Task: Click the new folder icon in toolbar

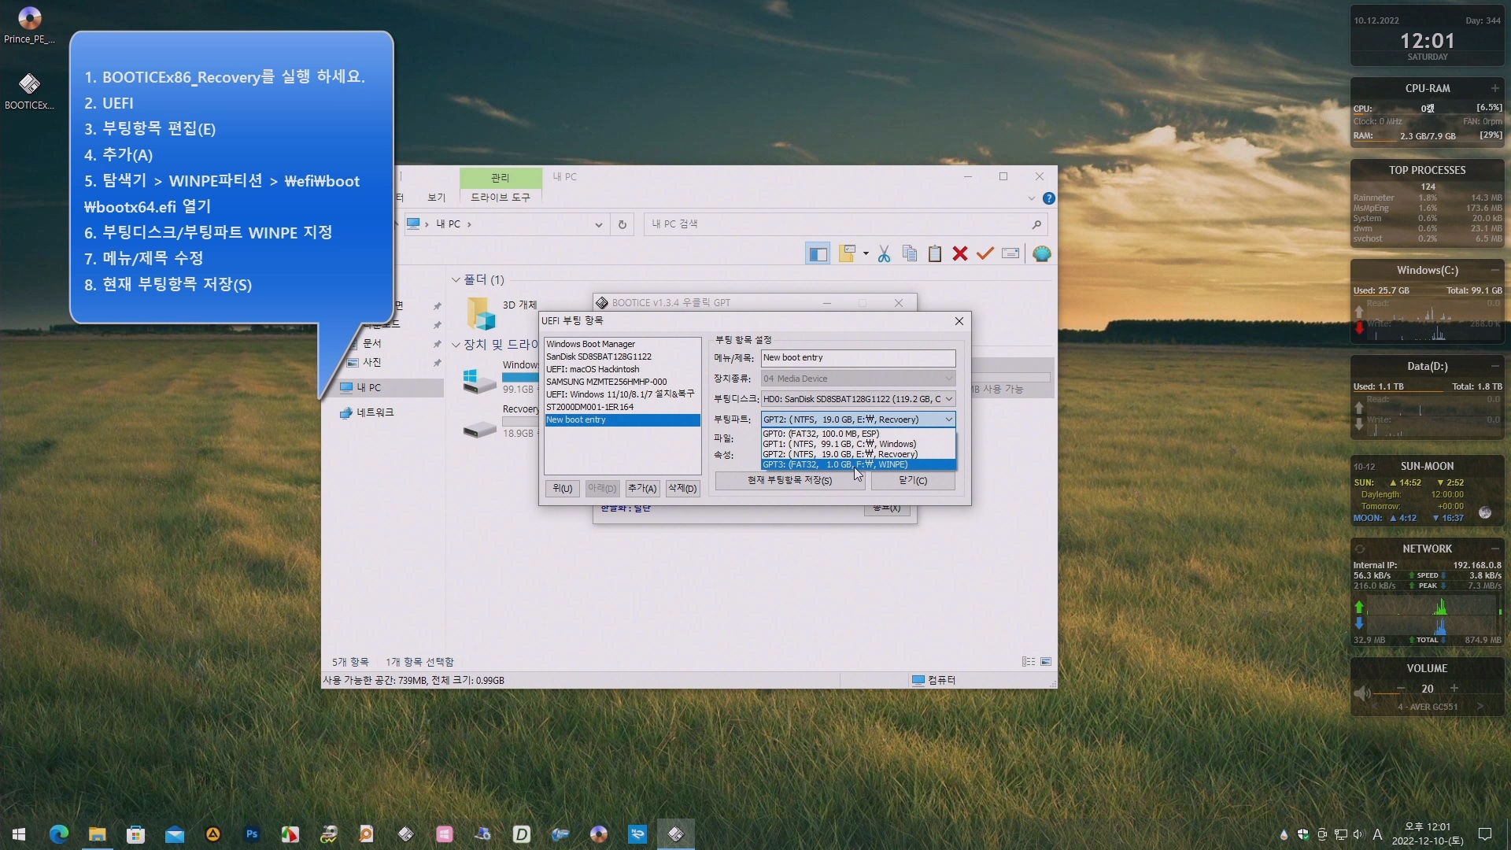Action: (x=848, y=253)
